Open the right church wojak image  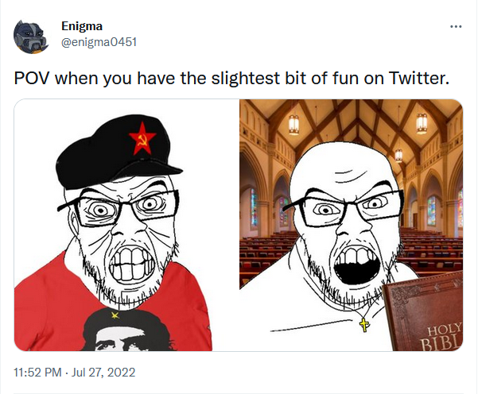[352, 225]
